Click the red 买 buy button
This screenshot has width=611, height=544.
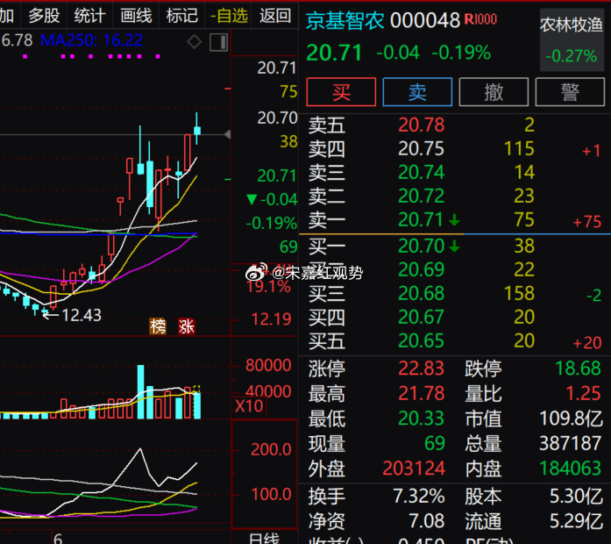pos(341,92)
